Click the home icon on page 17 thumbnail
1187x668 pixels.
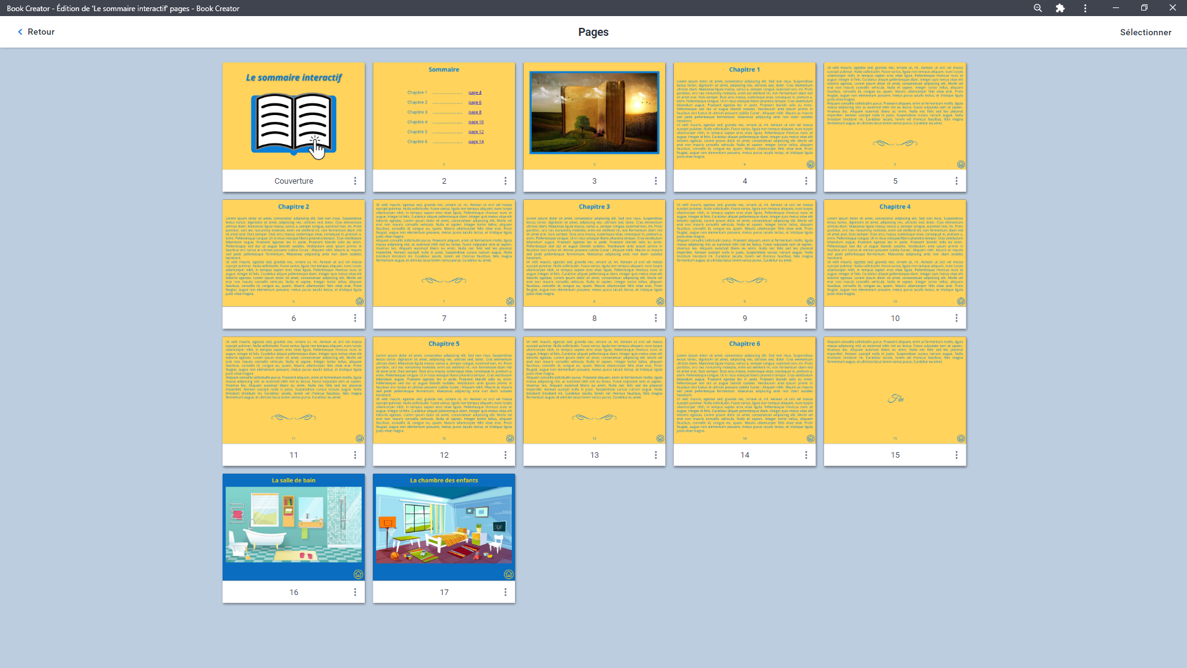tap(508, 574)
